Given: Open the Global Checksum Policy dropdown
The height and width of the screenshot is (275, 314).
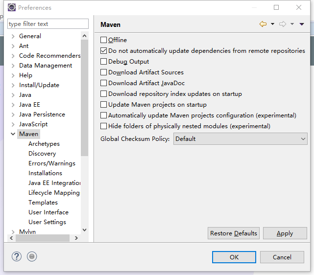Looking at the screenshot, I should point(241,139).
